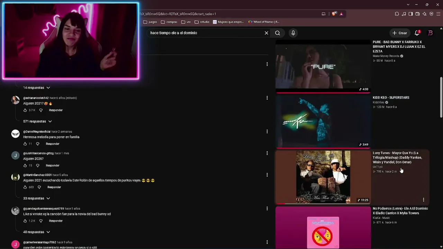Viewport: 443px width, 249px height.
Task: Reply to @adriananicole6142 with Responder
Action: click(56, 110)
